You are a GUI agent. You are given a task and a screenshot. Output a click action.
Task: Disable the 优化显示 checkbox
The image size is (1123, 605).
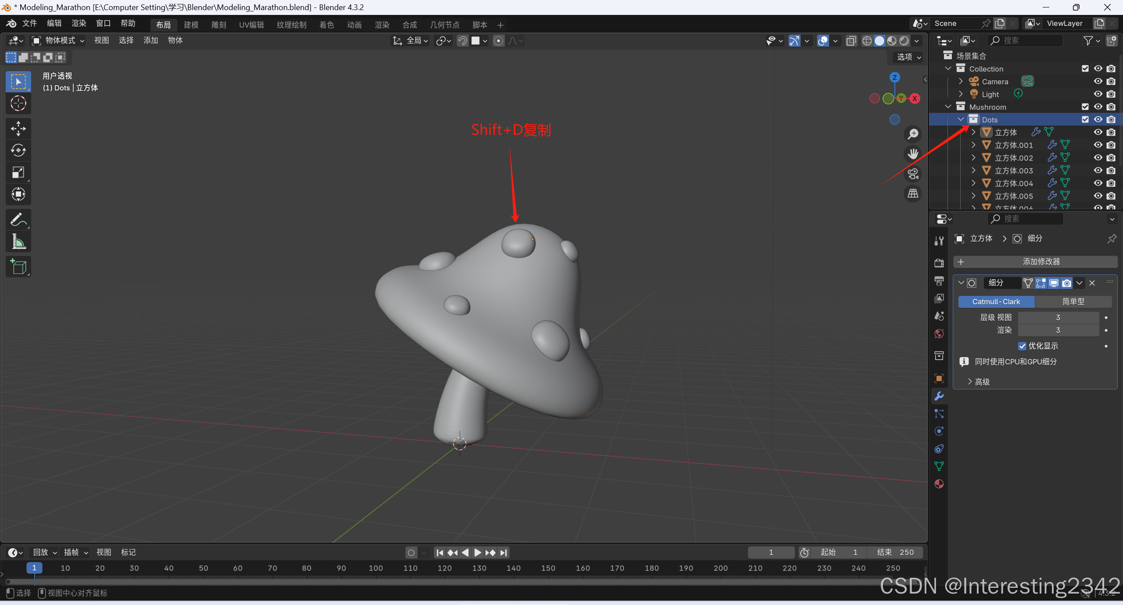pos(1022,346)
